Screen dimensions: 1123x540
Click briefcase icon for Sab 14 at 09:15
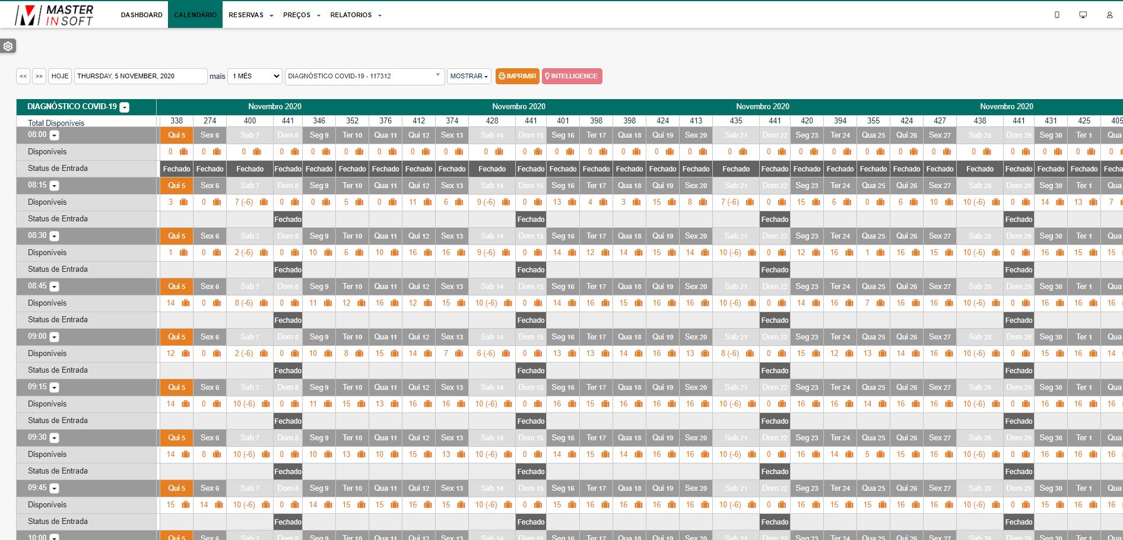pos(508,404)
